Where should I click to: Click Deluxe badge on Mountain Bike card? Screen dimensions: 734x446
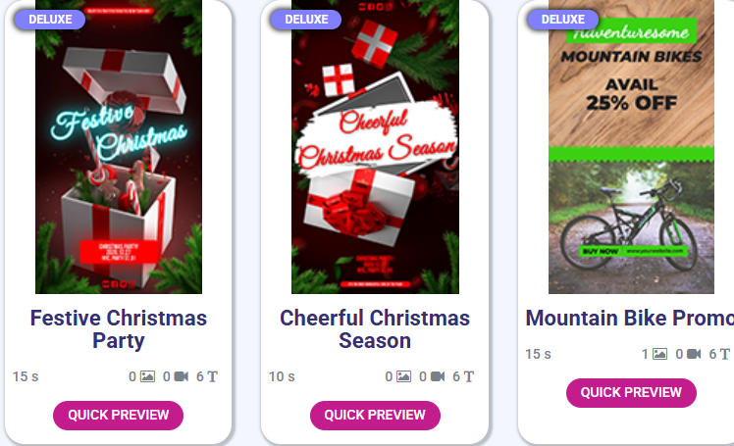(x=562, y=20)
